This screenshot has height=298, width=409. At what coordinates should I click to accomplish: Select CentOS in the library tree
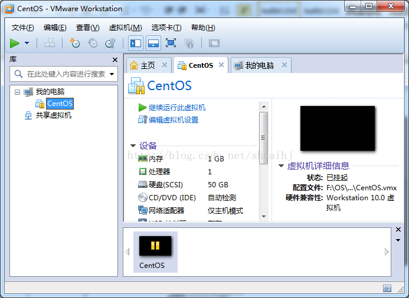(60, 104)
